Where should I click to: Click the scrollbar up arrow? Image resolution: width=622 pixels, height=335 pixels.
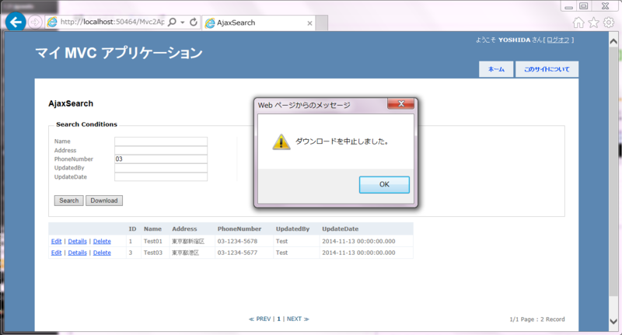[x=613, y=41]
